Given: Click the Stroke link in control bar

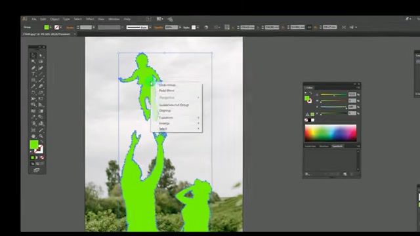Looking at the screenshot, I should 70,28.
